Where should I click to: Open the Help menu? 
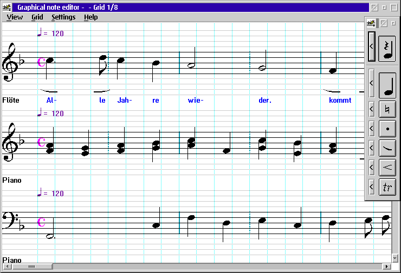(x=91, y=17)
